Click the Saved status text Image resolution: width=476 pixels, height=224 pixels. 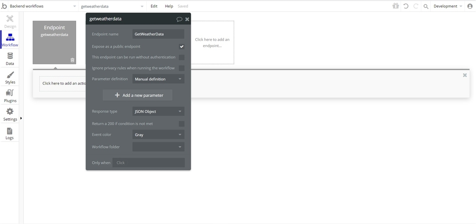183,6
